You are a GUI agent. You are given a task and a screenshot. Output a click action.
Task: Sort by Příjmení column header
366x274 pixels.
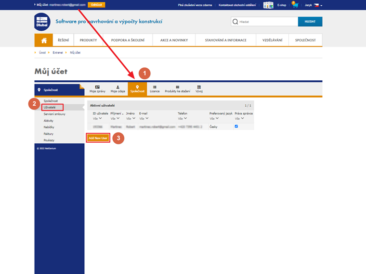(x=117, y=113)
